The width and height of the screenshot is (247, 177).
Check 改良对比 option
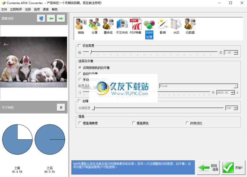coord(187,123)
